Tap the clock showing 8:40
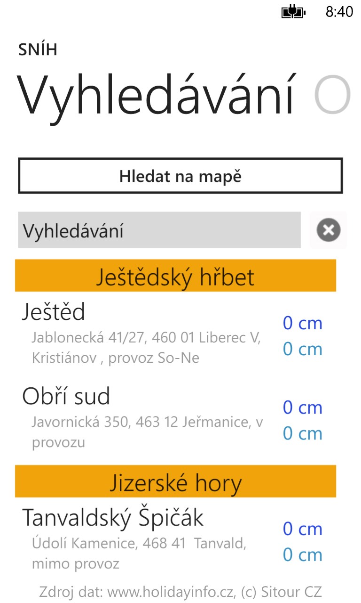The width and height of the screenshot is (361, 603). click(x=339, y=12)
